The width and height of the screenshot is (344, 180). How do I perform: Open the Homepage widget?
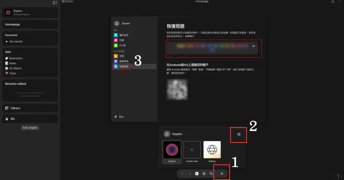30,24
